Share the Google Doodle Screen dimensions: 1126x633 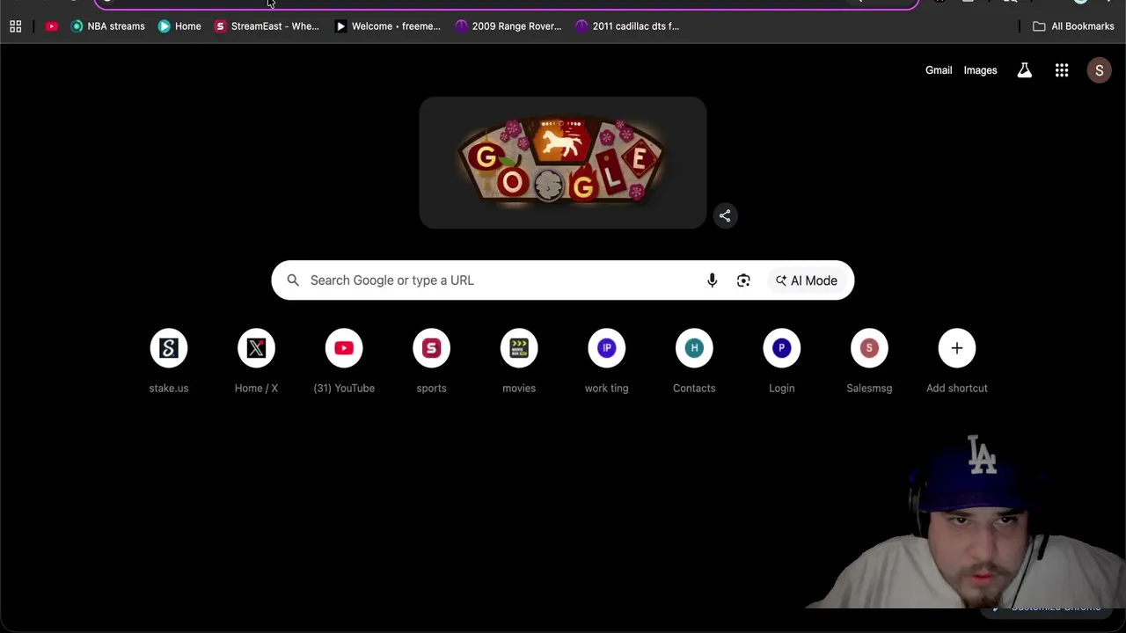click(x=725, y=215)
